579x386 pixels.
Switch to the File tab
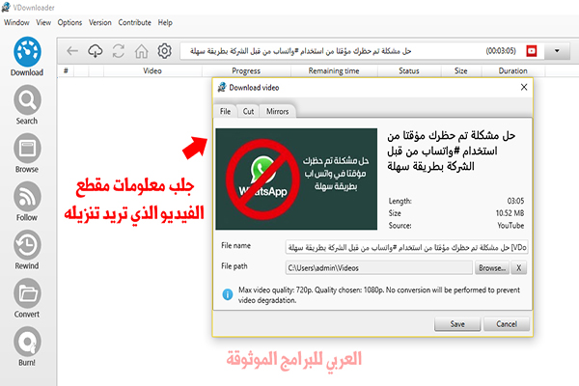tap(225, 111)
